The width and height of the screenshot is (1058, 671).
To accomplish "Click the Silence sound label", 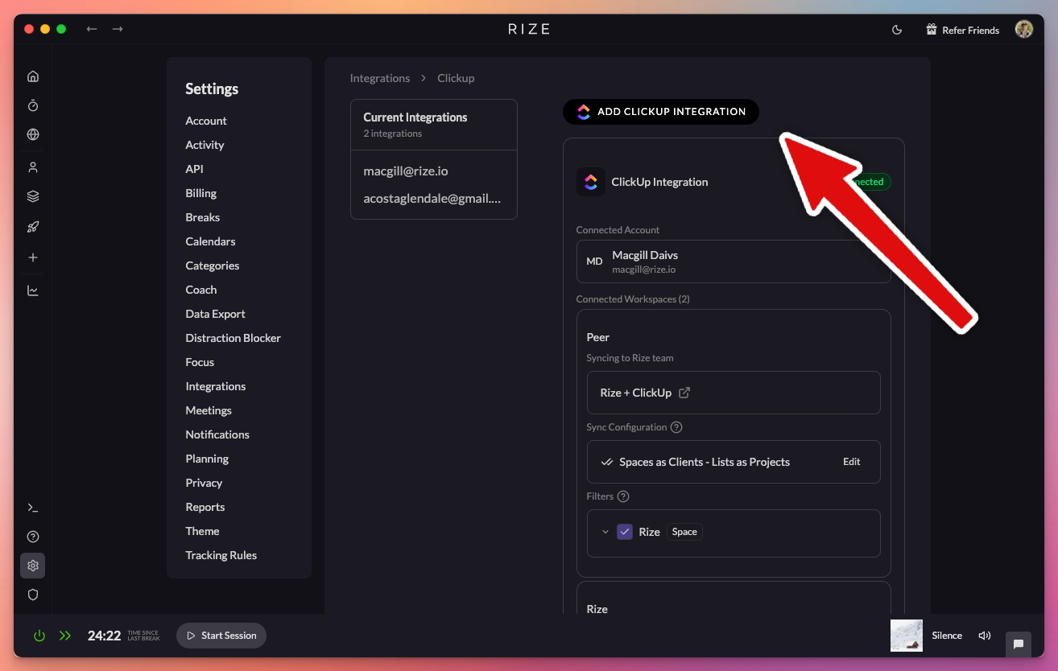I will pyautogui.click(x=947, y=636).
